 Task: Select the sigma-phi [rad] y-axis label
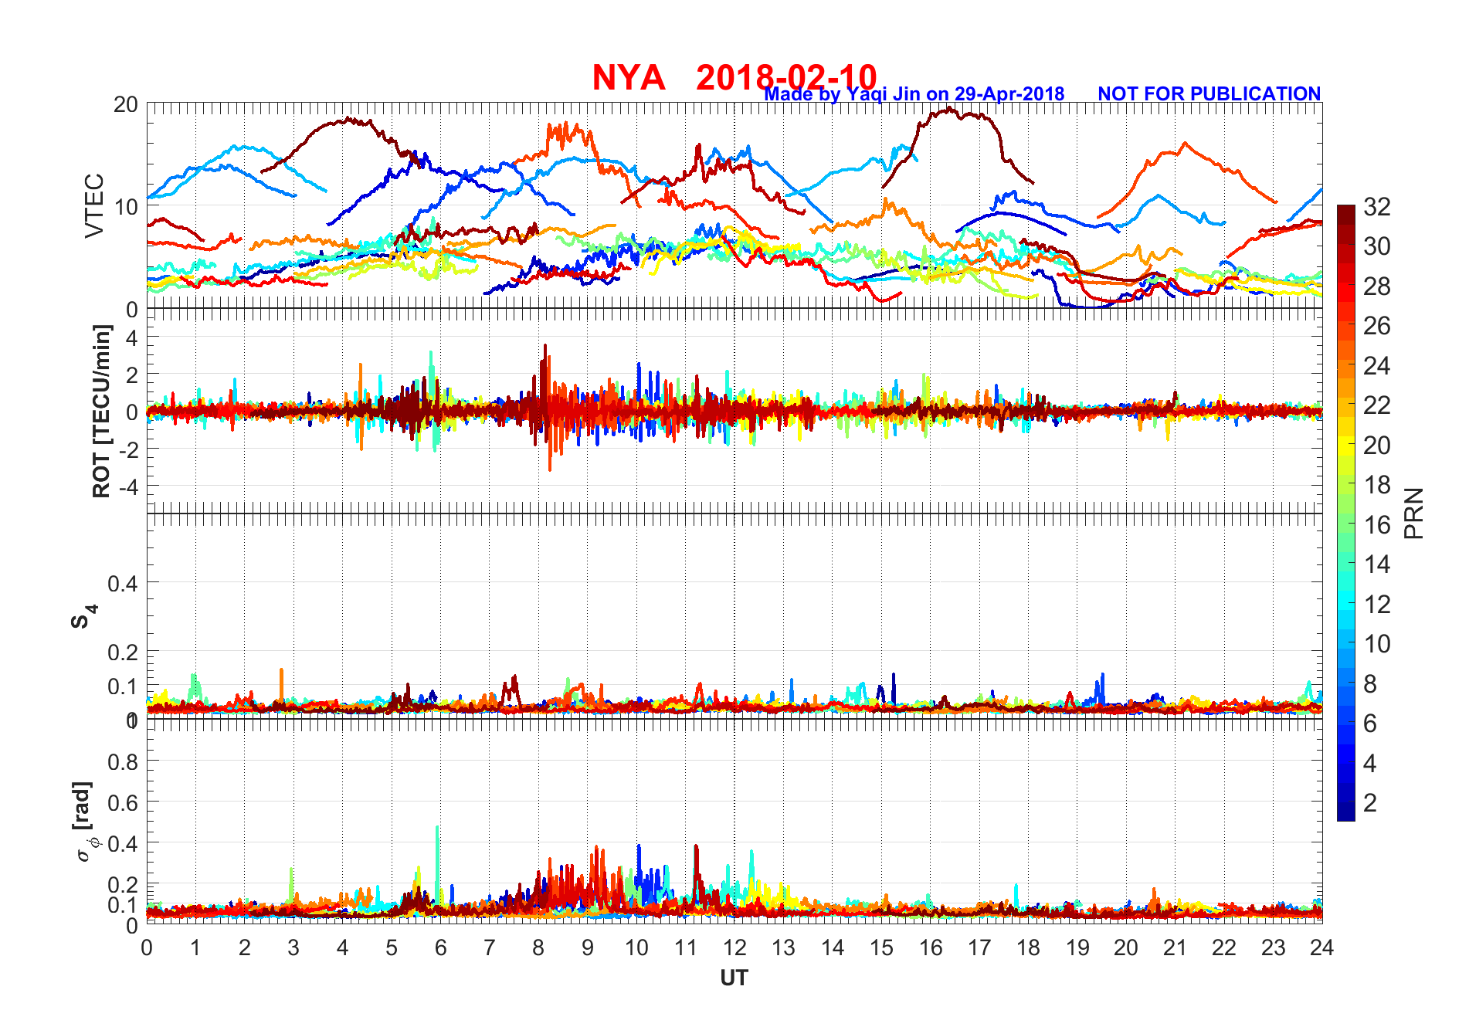coord(86,821)
